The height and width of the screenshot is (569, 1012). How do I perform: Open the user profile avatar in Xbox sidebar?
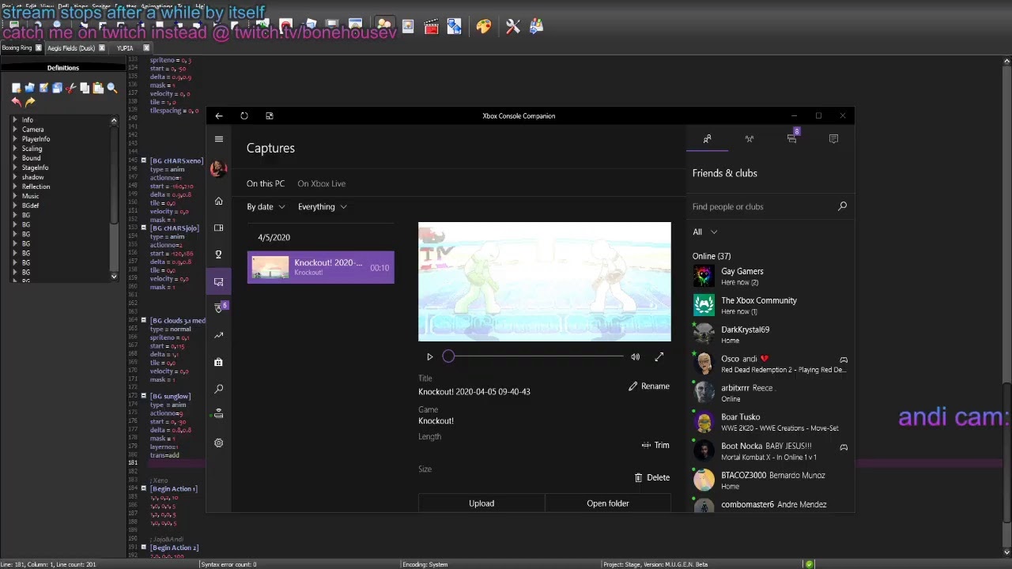219,168
